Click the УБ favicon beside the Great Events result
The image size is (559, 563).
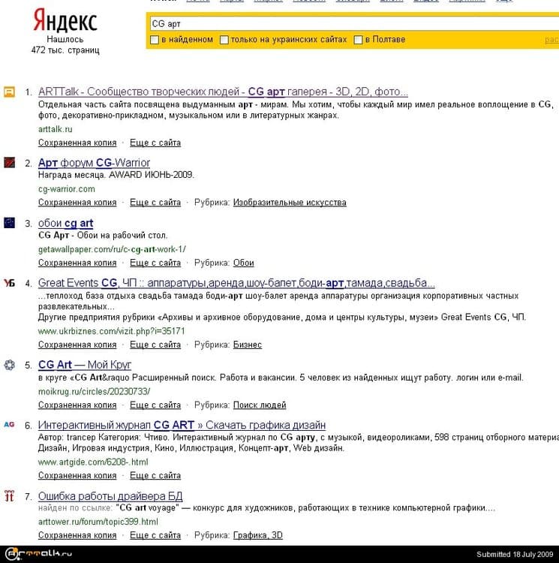pyautogui.click(x=9, y=283)
